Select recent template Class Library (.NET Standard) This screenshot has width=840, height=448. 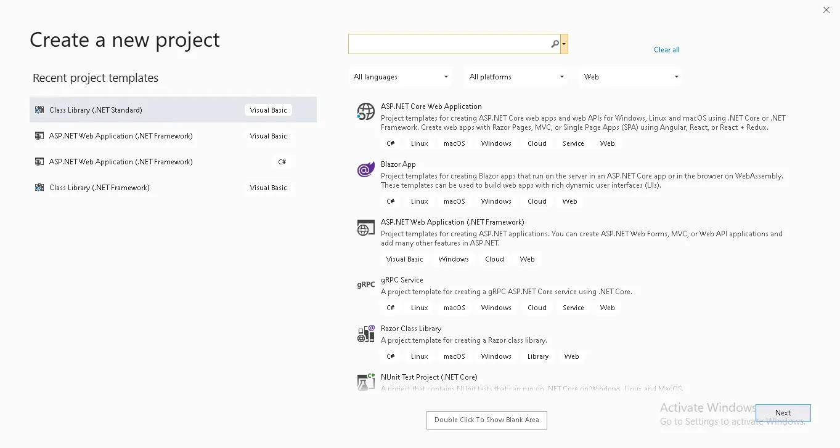point(173,110)
